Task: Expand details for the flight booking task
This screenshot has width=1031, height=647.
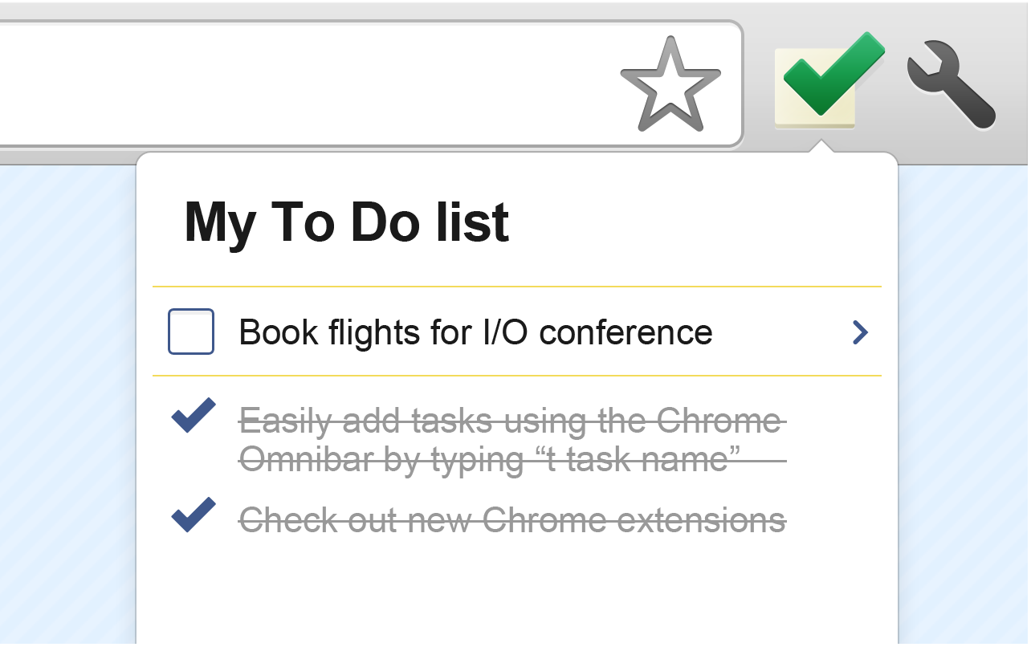Action: [x=860, y=332]
